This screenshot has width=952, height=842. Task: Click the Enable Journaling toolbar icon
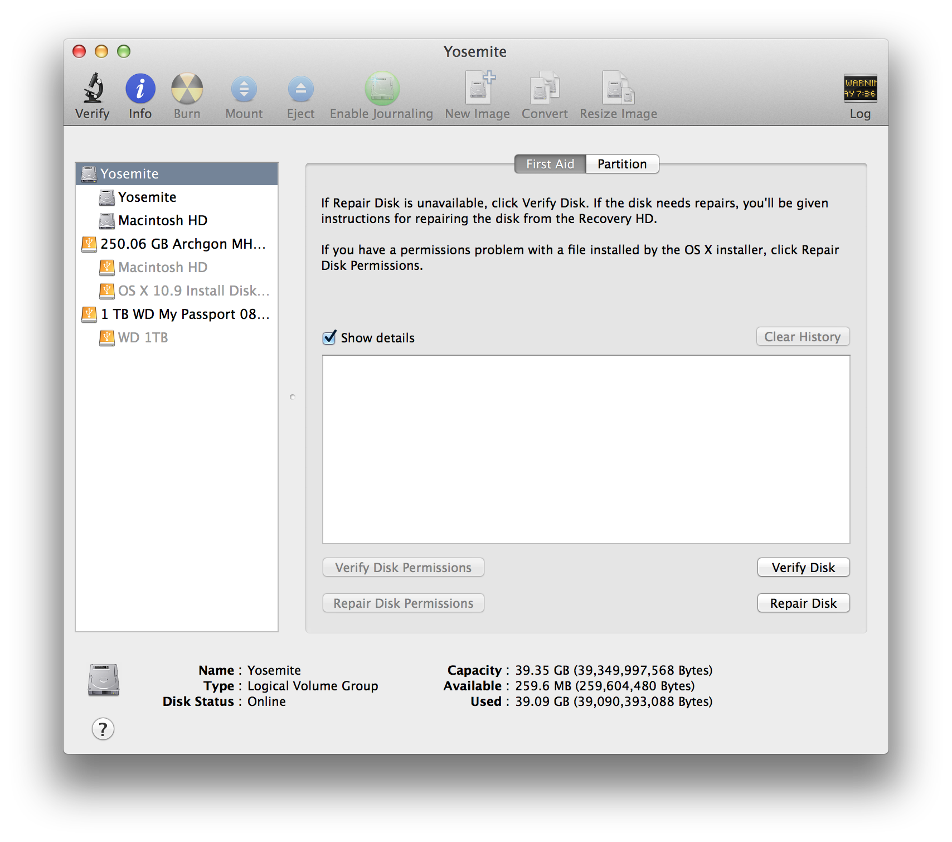point(382,88)
